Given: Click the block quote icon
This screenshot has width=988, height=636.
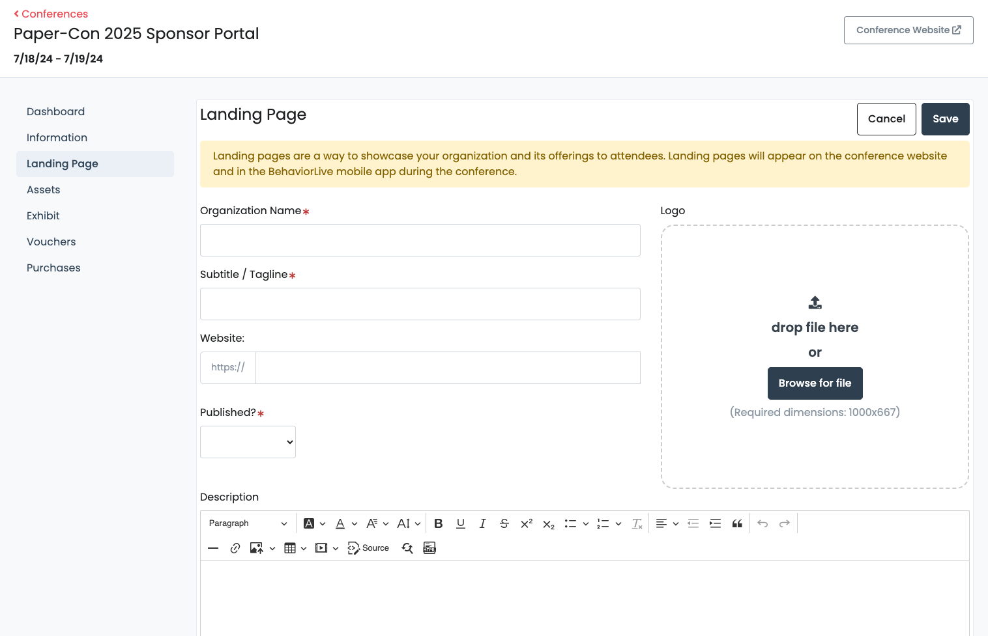Looking at the screenshot, I should [x=737, y=523].
